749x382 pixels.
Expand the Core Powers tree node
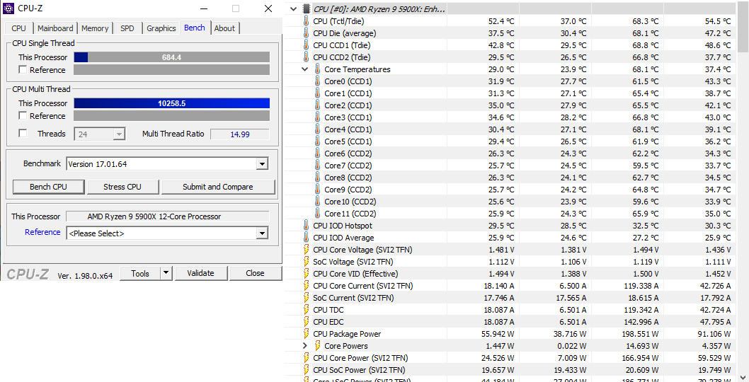(304, 346)
